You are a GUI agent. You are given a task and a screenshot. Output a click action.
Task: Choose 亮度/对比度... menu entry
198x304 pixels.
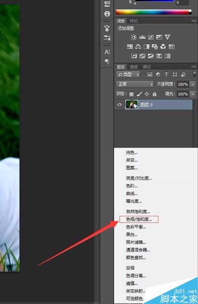139,178
